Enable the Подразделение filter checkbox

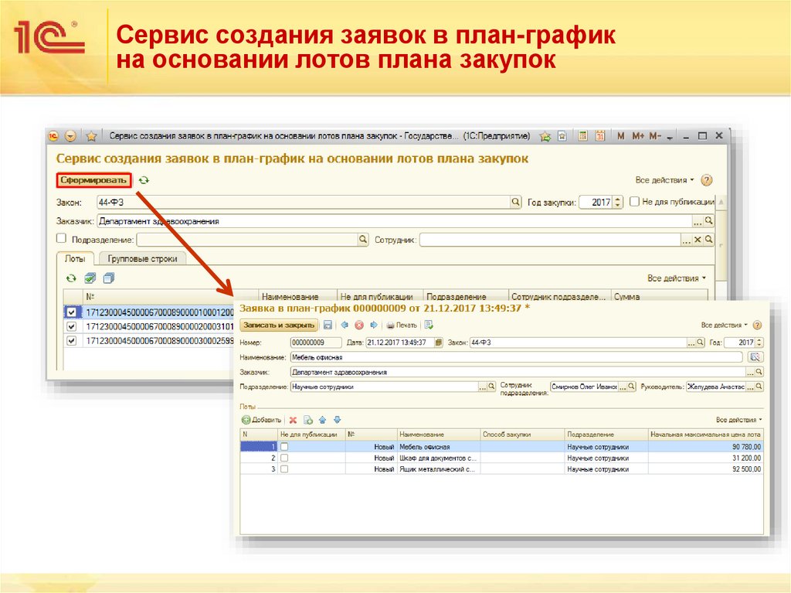point(62,238)
